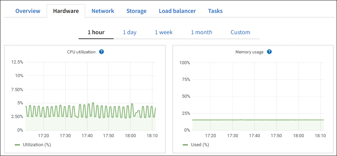337x156 pixels.
Task: Click the Memory usage help icon
Action: tap(269, 52)
